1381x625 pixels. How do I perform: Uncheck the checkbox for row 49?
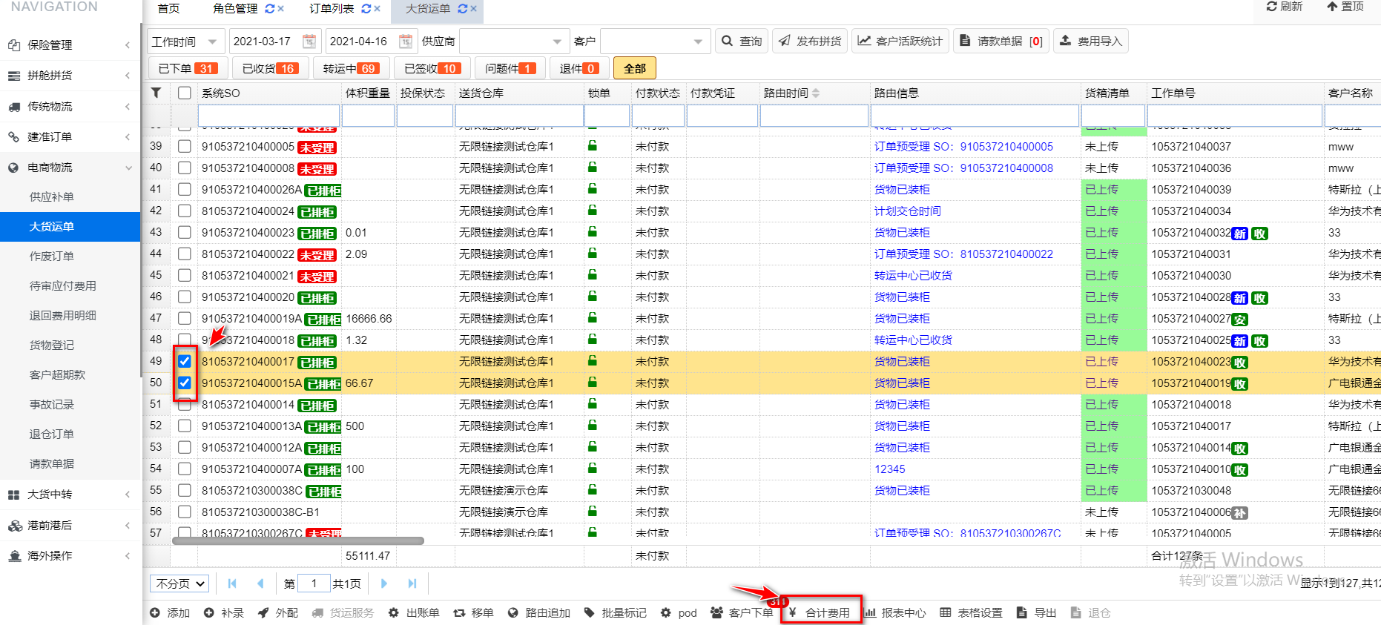tap(185, 362)
